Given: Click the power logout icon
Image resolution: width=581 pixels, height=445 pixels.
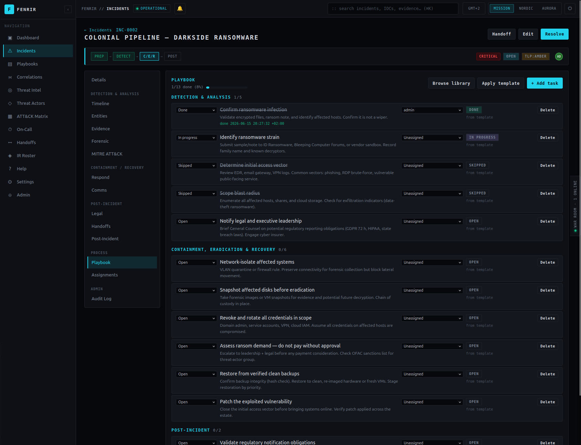Looking at the screenshot, I should pos(570,9).
